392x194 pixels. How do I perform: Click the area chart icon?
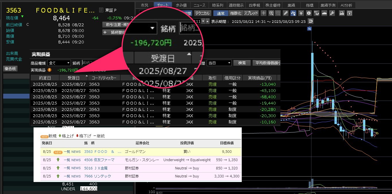324,13
